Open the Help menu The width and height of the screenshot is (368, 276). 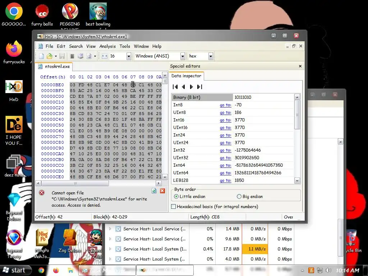157,46
